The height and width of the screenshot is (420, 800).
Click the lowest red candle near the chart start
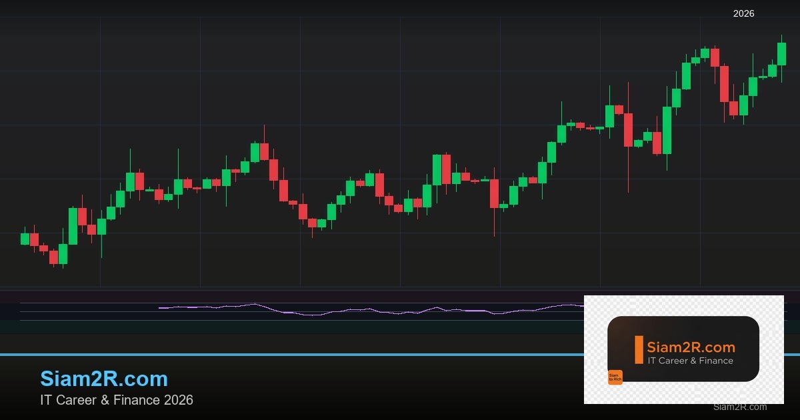click(53, 257)
